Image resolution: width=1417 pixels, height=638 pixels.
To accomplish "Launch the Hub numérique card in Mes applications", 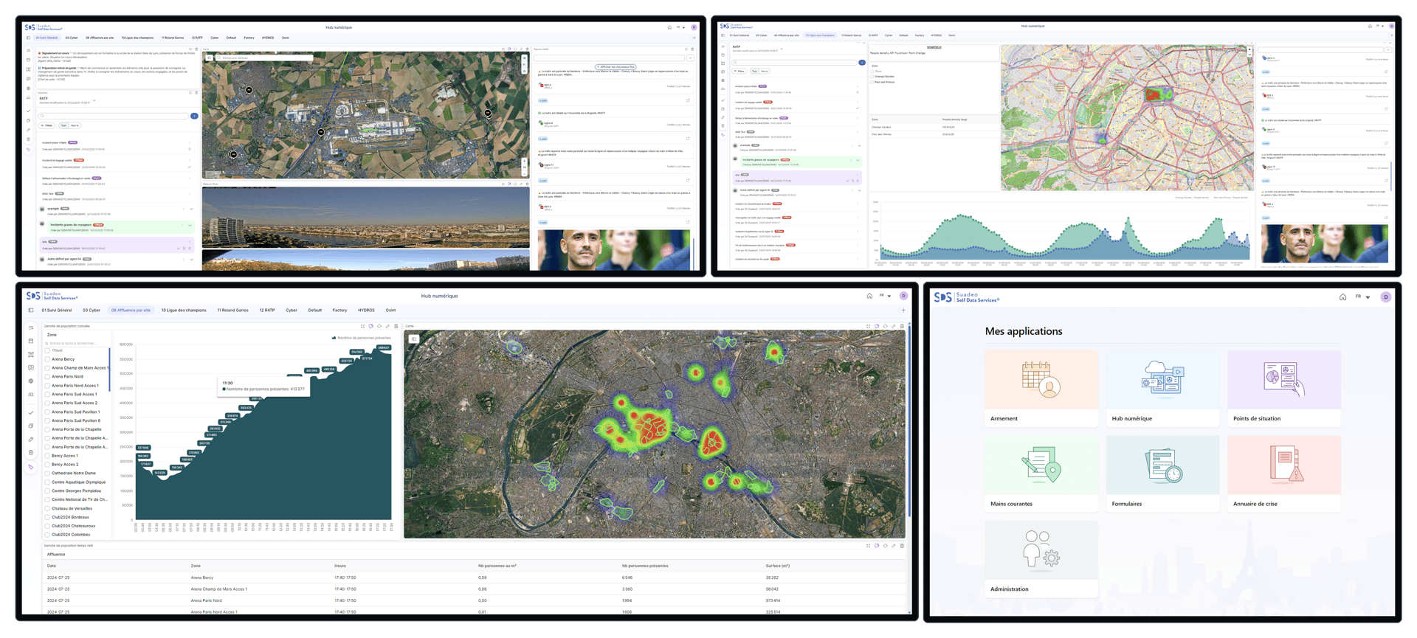I will [x=1162, y=389].
